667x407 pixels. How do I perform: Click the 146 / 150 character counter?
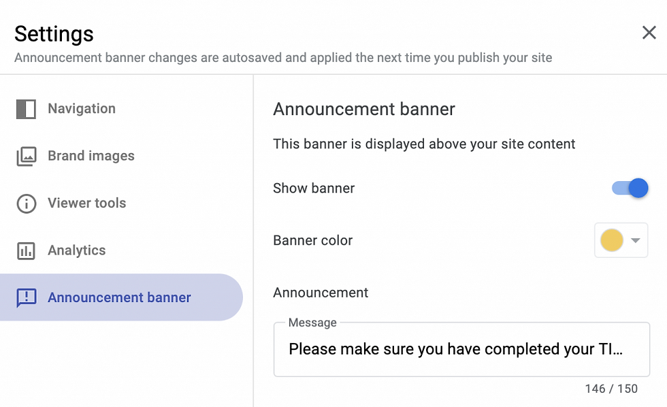coord(611,389)
